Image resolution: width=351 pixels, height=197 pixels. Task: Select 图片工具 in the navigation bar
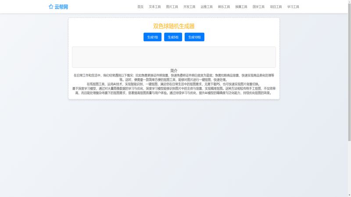(172, 7)
